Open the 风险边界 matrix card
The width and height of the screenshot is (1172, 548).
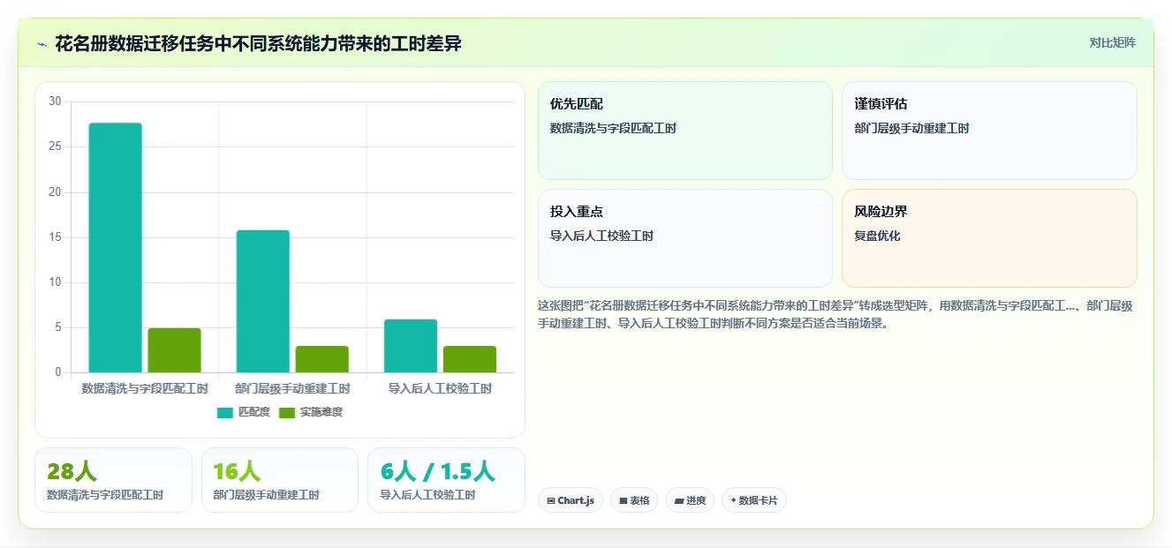[x=989, y=238]
